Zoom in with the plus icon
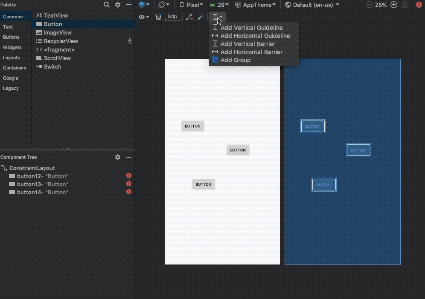The height and width of the screenshot is (299, 425). click(x=393, y=5)
